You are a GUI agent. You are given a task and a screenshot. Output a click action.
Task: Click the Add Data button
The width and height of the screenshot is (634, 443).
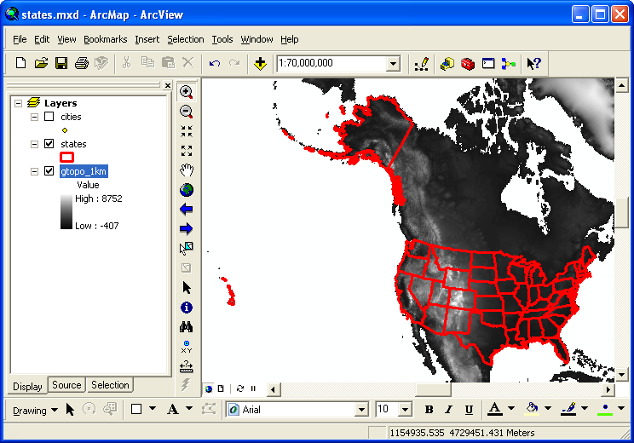coord(261,63)
